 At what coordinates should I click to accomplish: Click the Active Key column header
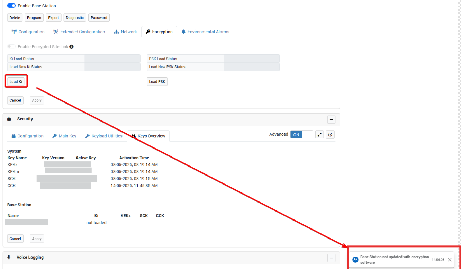pyautogui.click(x=85, y=158)
